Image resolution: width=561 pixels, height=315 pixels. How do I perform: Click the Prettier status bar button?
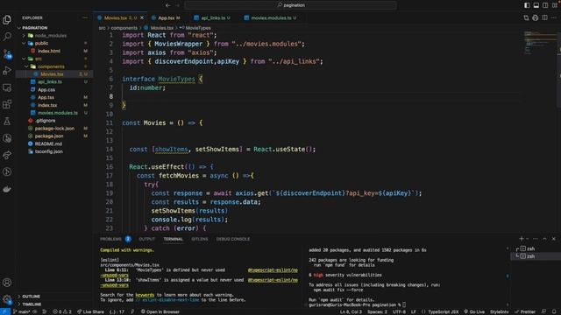pos(525,311)
